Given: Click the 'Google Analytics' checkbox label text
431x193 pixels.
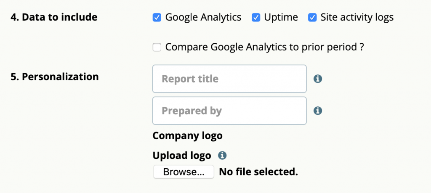Looking at the screenshot, I should coord(203,18).
